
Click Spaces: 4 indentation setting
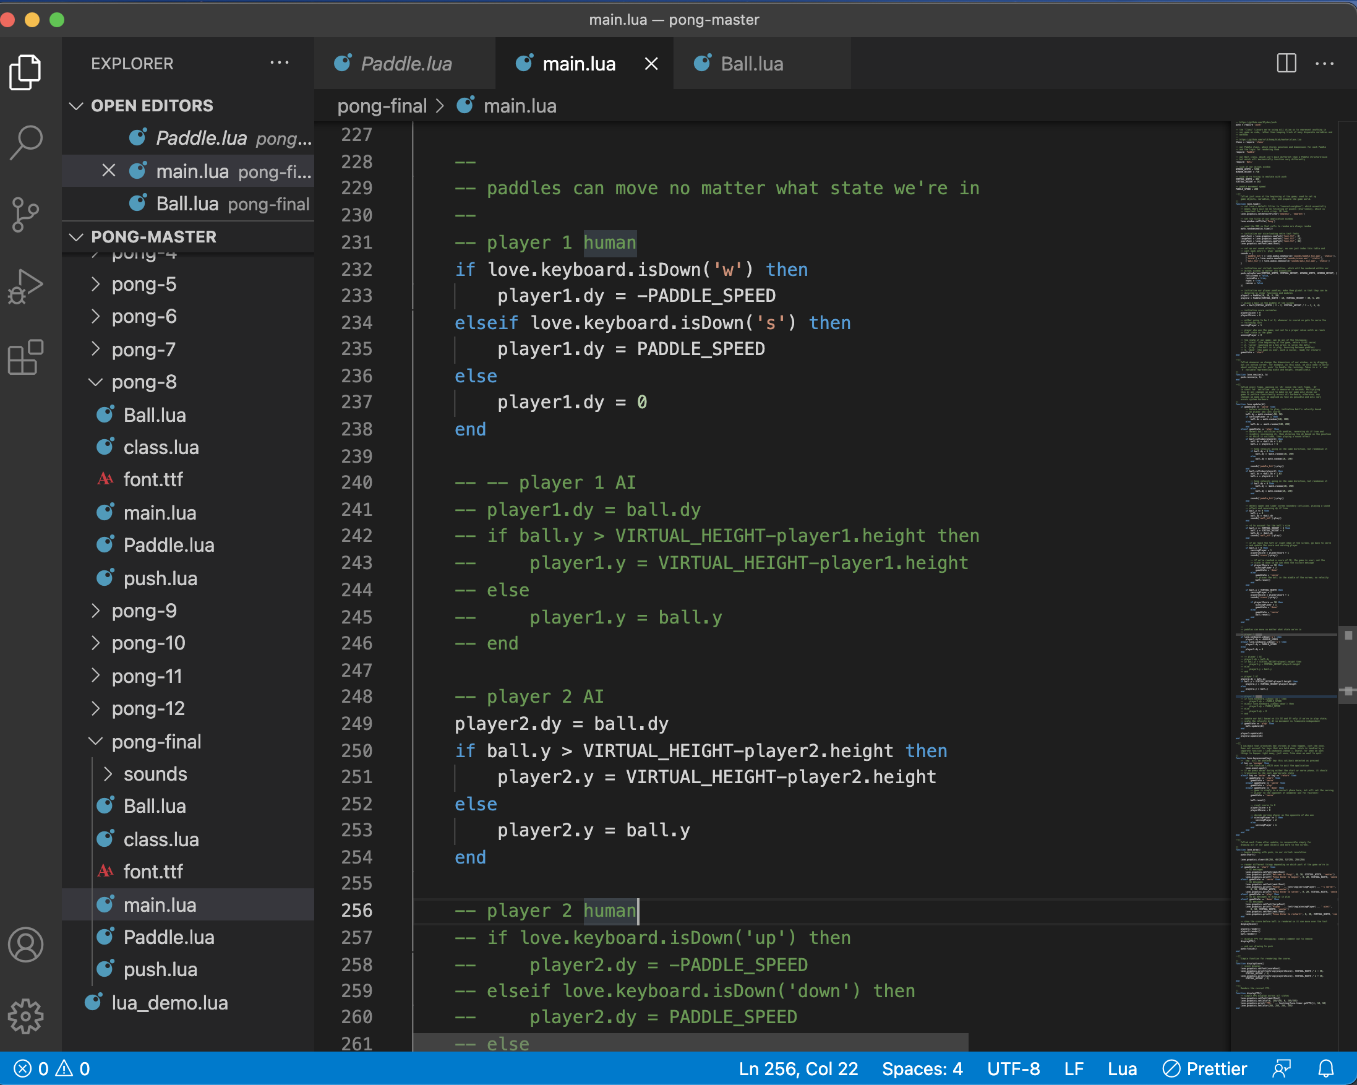tap(922, 1069)
